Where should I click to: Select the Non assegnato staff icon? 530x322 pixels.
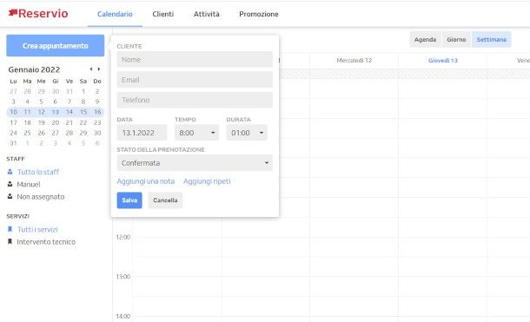[10, 196]
